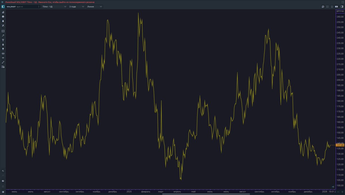Toggle drawings visibility eye icon
This screenshot has height=195, width=345.
[3, 181]
